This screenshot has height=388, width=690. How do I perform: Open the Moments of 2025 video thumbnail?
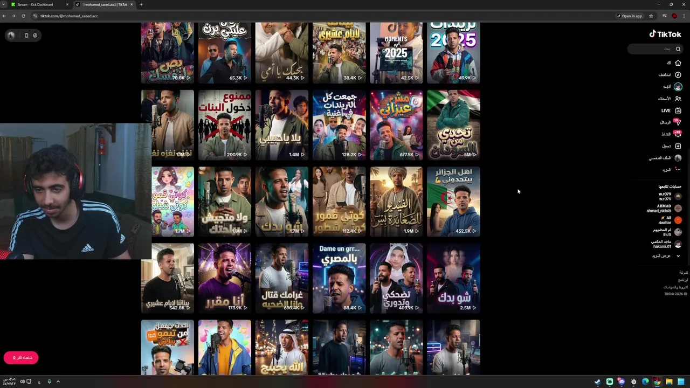[396, 53]
